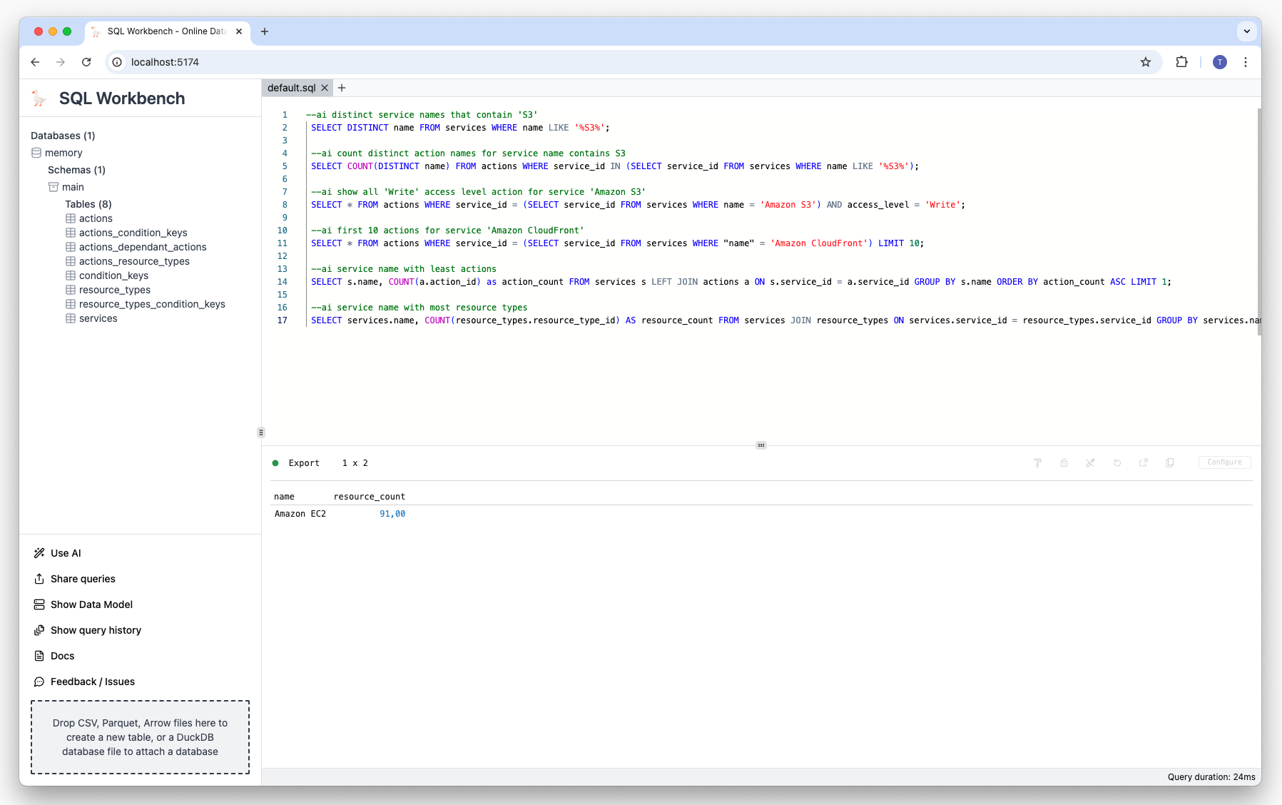Image resolution: width=1282 pixels, height=805 pixels.
Task: Click the open-in-new-window icon in results toolbar
Action: pyautogui.click(x=1144, y=462)
